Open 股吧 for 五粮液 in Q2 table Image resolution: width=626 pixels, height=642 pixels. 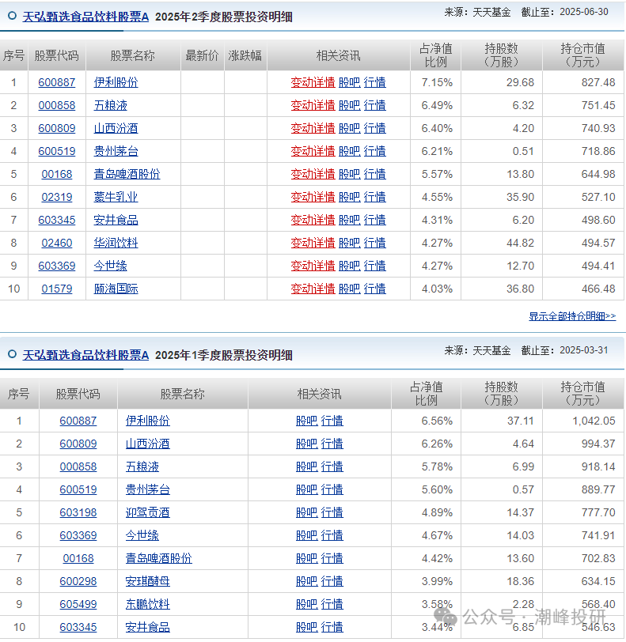[349, 105]
